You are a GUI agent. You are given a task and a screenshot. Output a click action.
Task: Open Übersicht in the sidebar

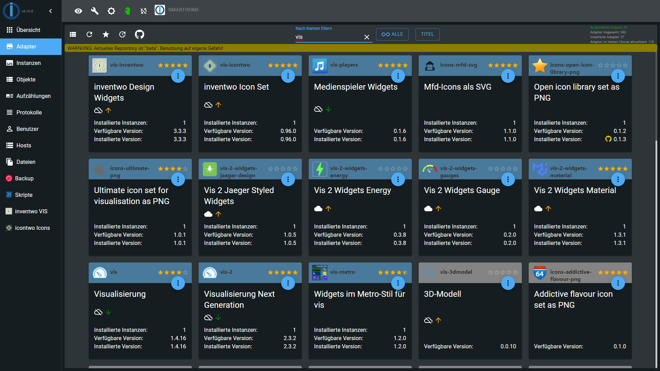point(31,30)
